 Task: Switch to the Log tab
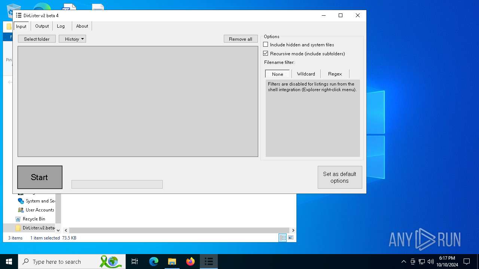pos(61,26)
